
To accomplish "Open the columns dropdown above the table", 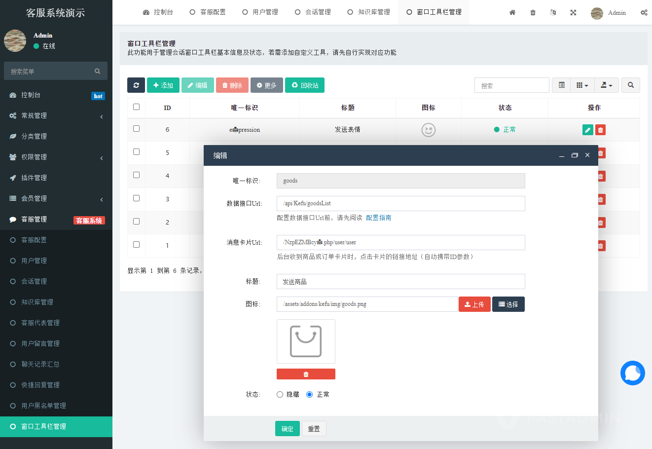I will pyautogui.click(x=582, y=85).
